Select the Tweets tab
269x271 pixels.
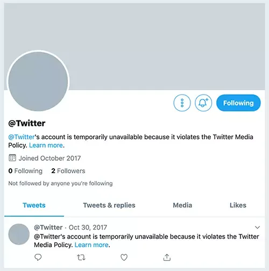[x=34, y=205]
